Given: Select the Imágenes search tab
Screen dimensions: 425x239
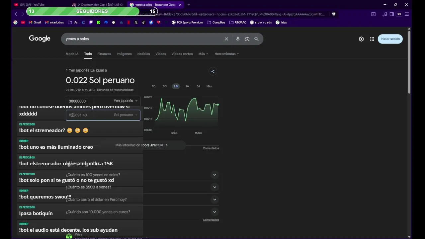Looking at the screenshot, I should coord(124,54).
